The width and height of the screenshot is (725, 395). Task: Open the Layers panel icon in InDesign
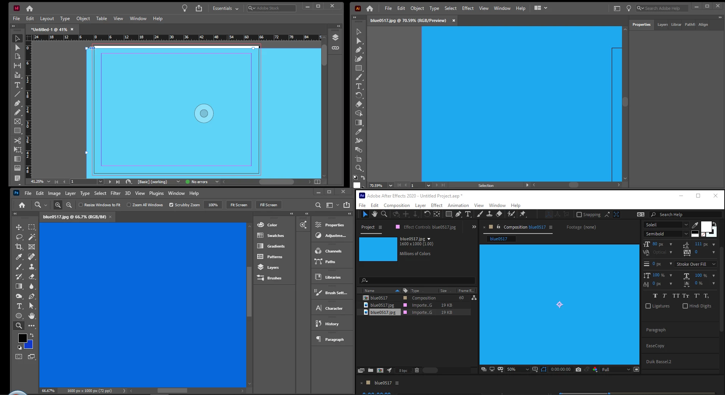(x=335, y=37)
